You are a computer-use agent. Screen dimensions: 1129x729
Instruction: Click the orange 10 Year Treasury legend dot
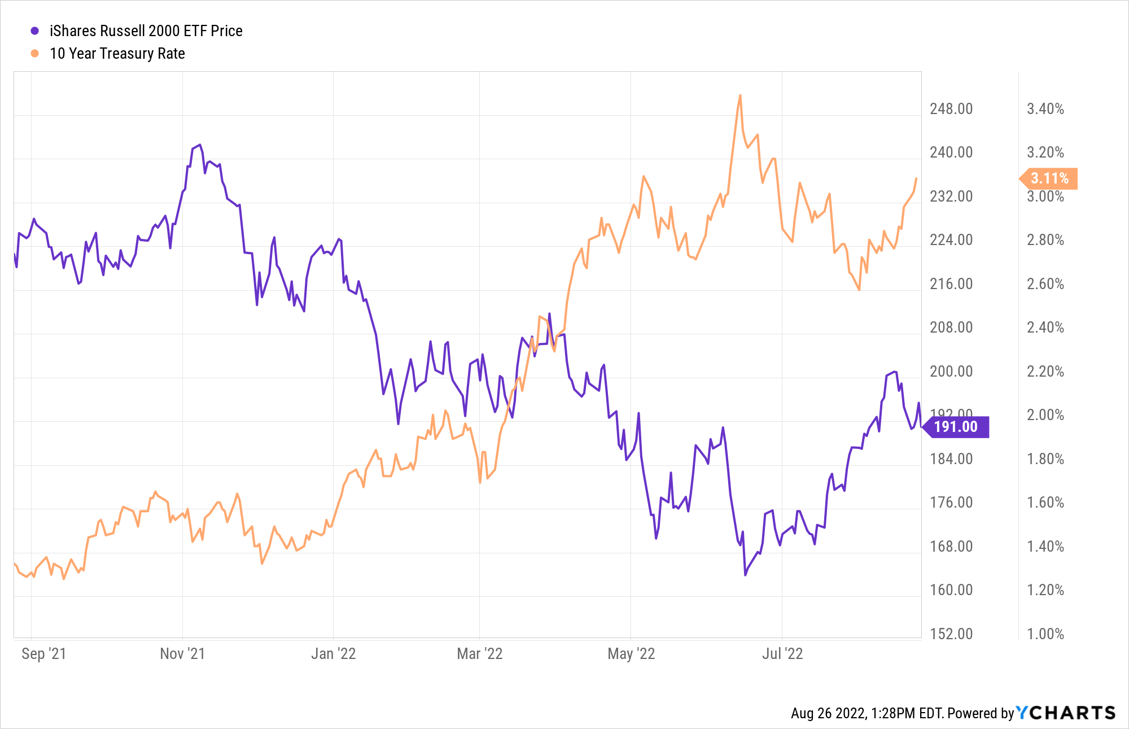[35, 54]
